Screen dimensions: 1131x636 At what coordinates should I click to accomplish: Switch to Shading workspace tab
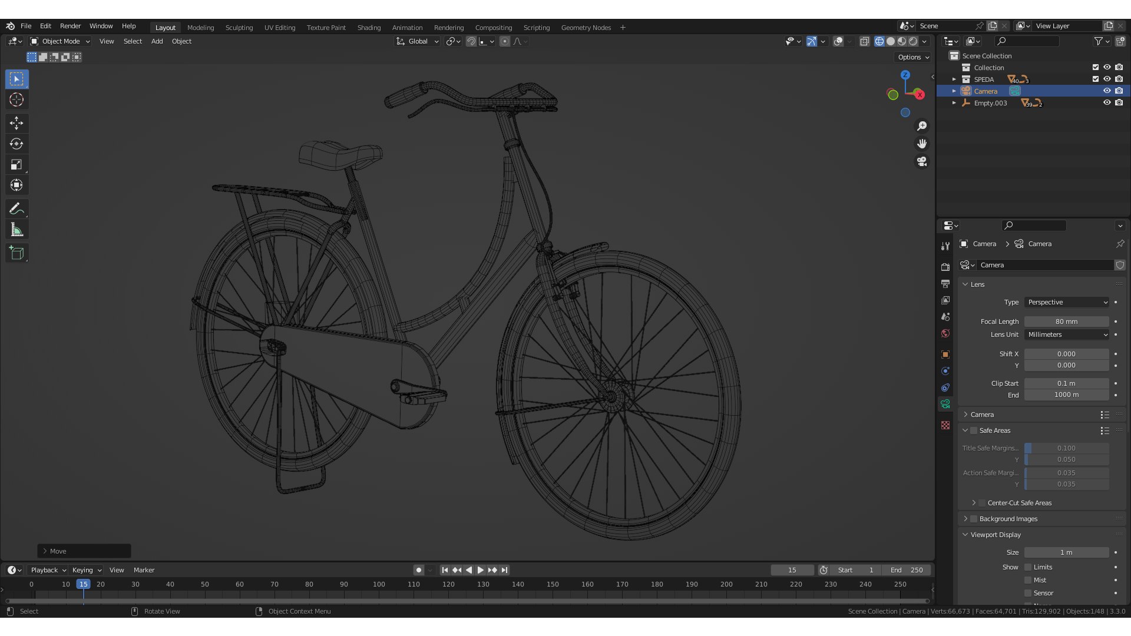coord(369,28)
